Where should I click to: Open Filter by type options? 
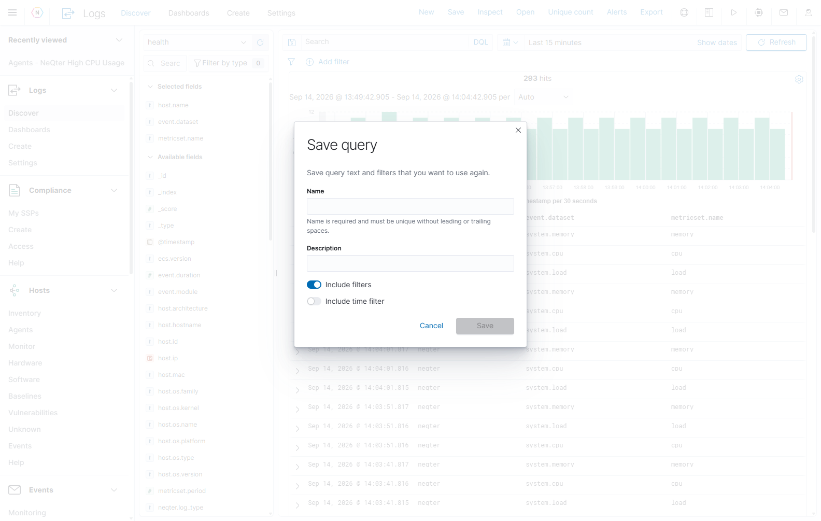pyautogui.click(x=229, y=63)
